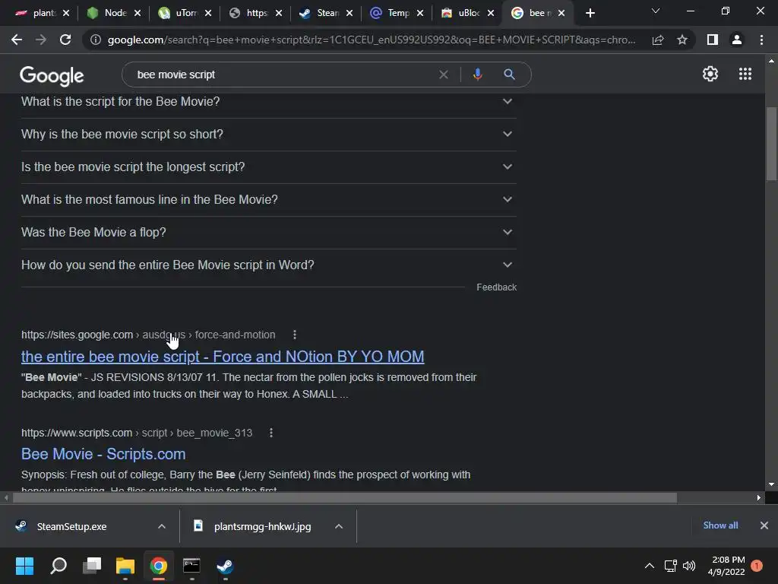Viewport: 778px width, 584px height.
Task: Open 'Bee Movie - Scripts.com' result
Action: point(103,454)
